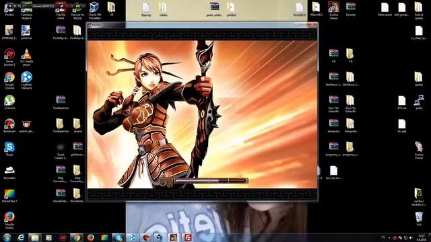
Task: Click the pencil draw icon on recorder bar
Action: (61, 6)
